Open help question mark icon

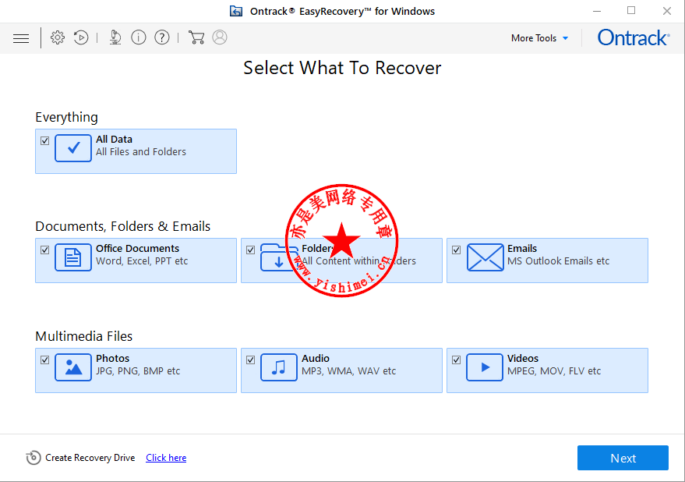[162, 37]
